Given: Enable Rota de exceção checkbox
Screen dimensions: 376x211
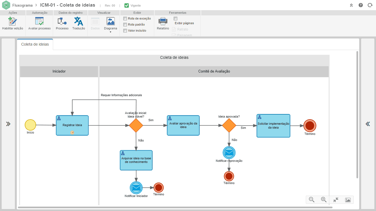Looking at the screenshot, I should pyautogui.click(x=125, y=18).
